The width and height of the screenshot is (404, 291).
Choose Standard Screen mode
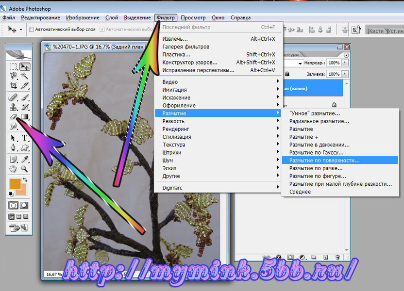pyautogui.click(x=12, y=217)
